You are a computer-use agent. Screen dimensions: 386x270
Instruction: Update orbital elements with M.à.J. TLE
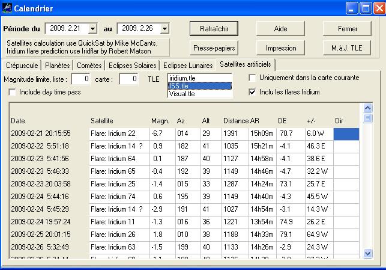tap(347, 48)
